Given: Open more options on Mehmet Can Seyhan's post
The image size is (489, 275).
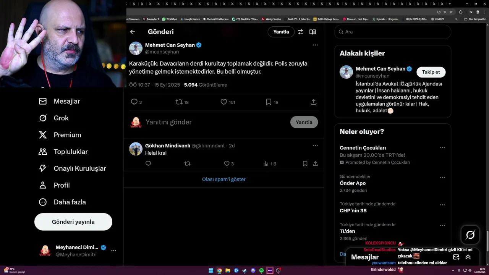Looking at the screenshot, I should point(315,45).
